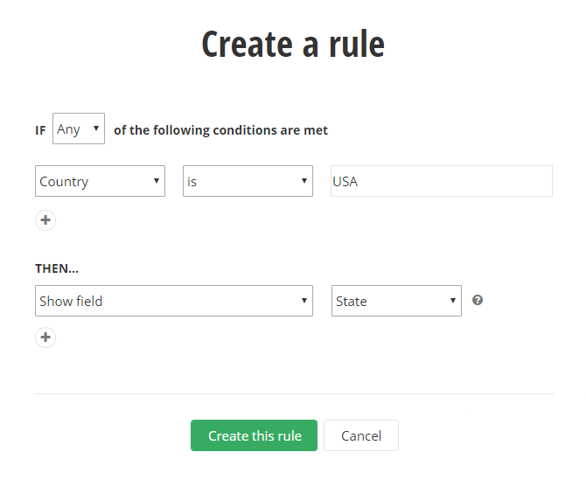Click the plus icon below Show field
586x480 pixels.
tap(45, 337)
